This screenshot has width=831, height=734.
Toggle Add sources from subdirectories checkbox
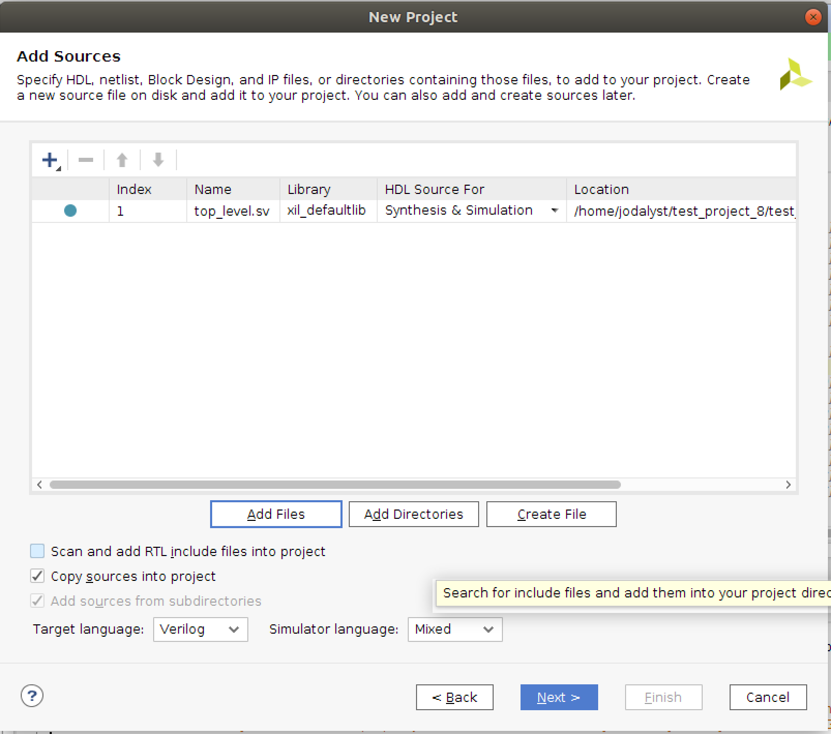pos(37,601)
